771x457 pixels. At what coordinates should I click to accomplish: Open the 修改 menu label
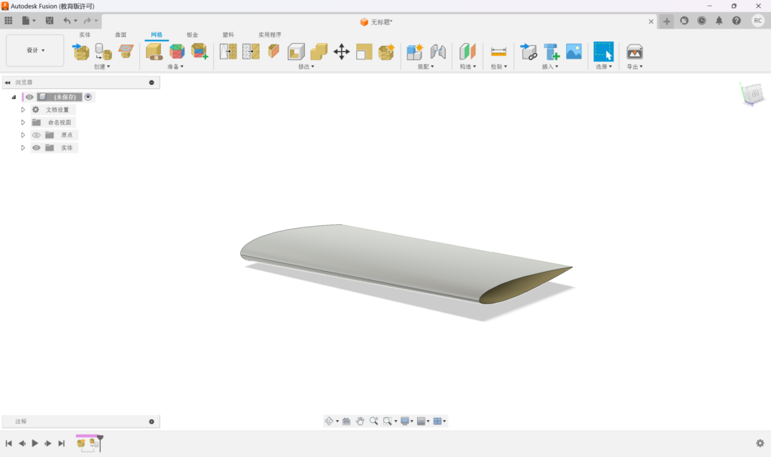(x=306, y=66)
